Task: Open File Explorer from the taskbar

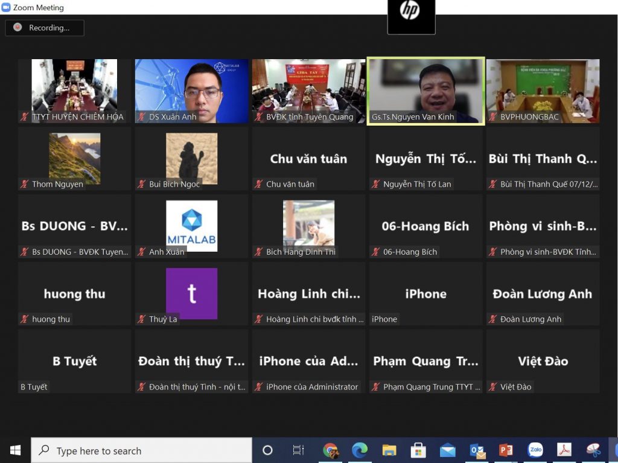Action: [x=389, y=450]
